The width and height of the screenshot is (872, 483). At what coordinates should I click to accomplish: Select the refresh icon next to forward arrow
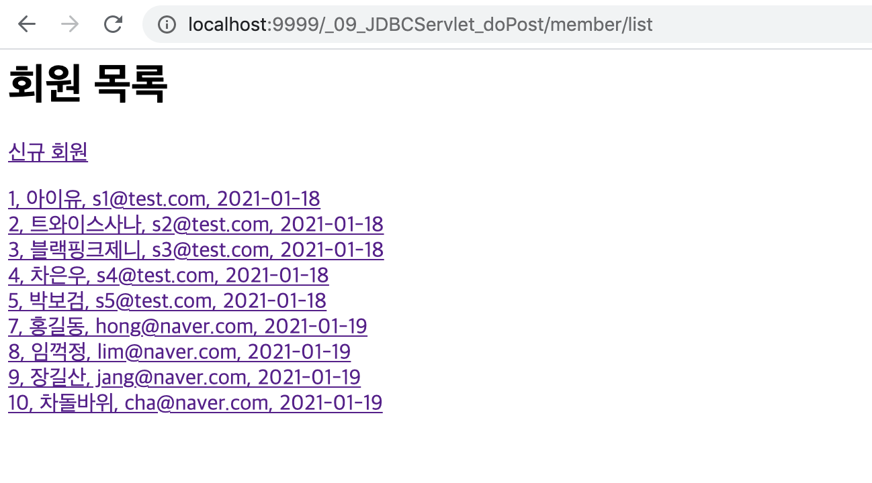112,24
